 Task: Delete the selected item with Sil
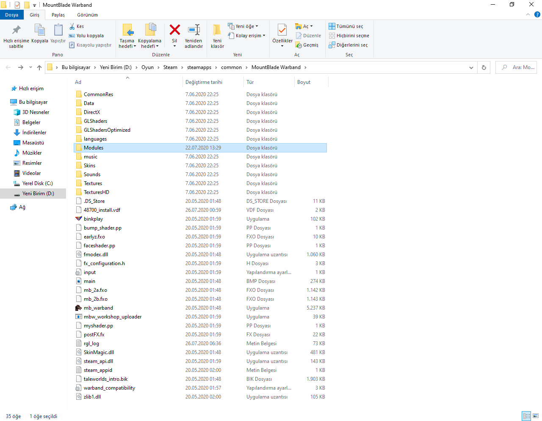[x=174, y=36]
